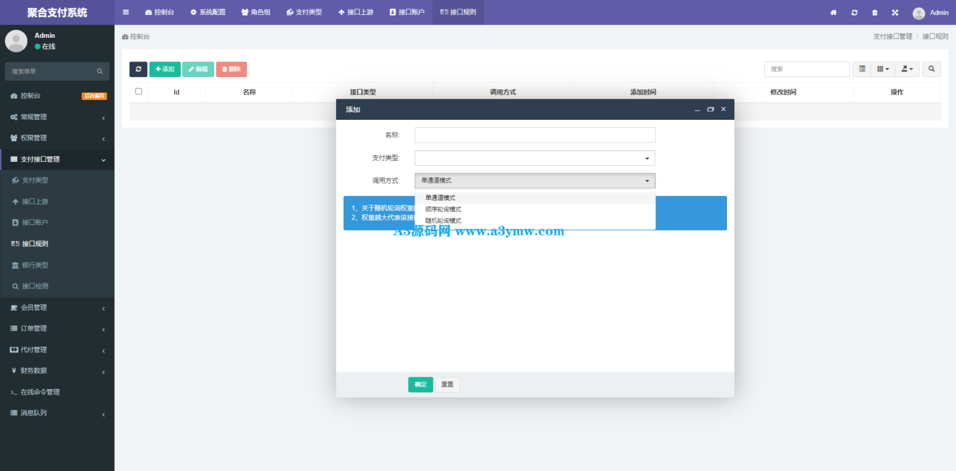Image resolution: width=956 pixels, height=471 pixels.
Task: Click the Admin avatar in the top header
Action: tap(919, 13)
